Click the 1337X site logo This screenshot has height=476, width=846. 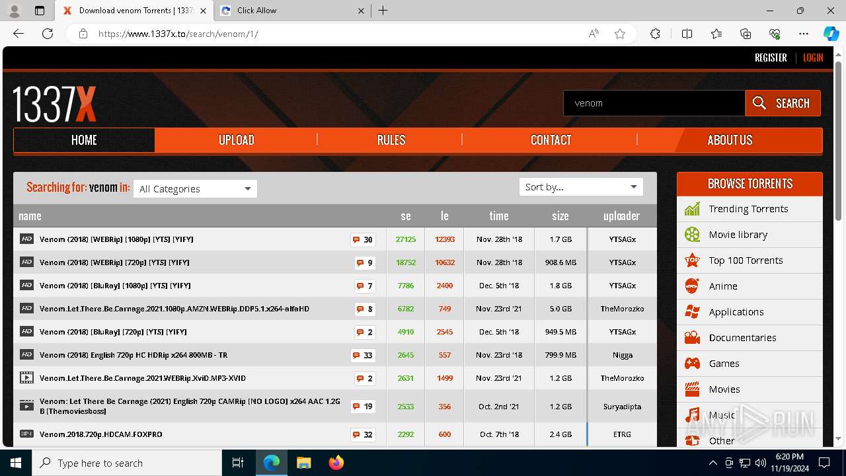pyautogui.click(x=55, y=104)
